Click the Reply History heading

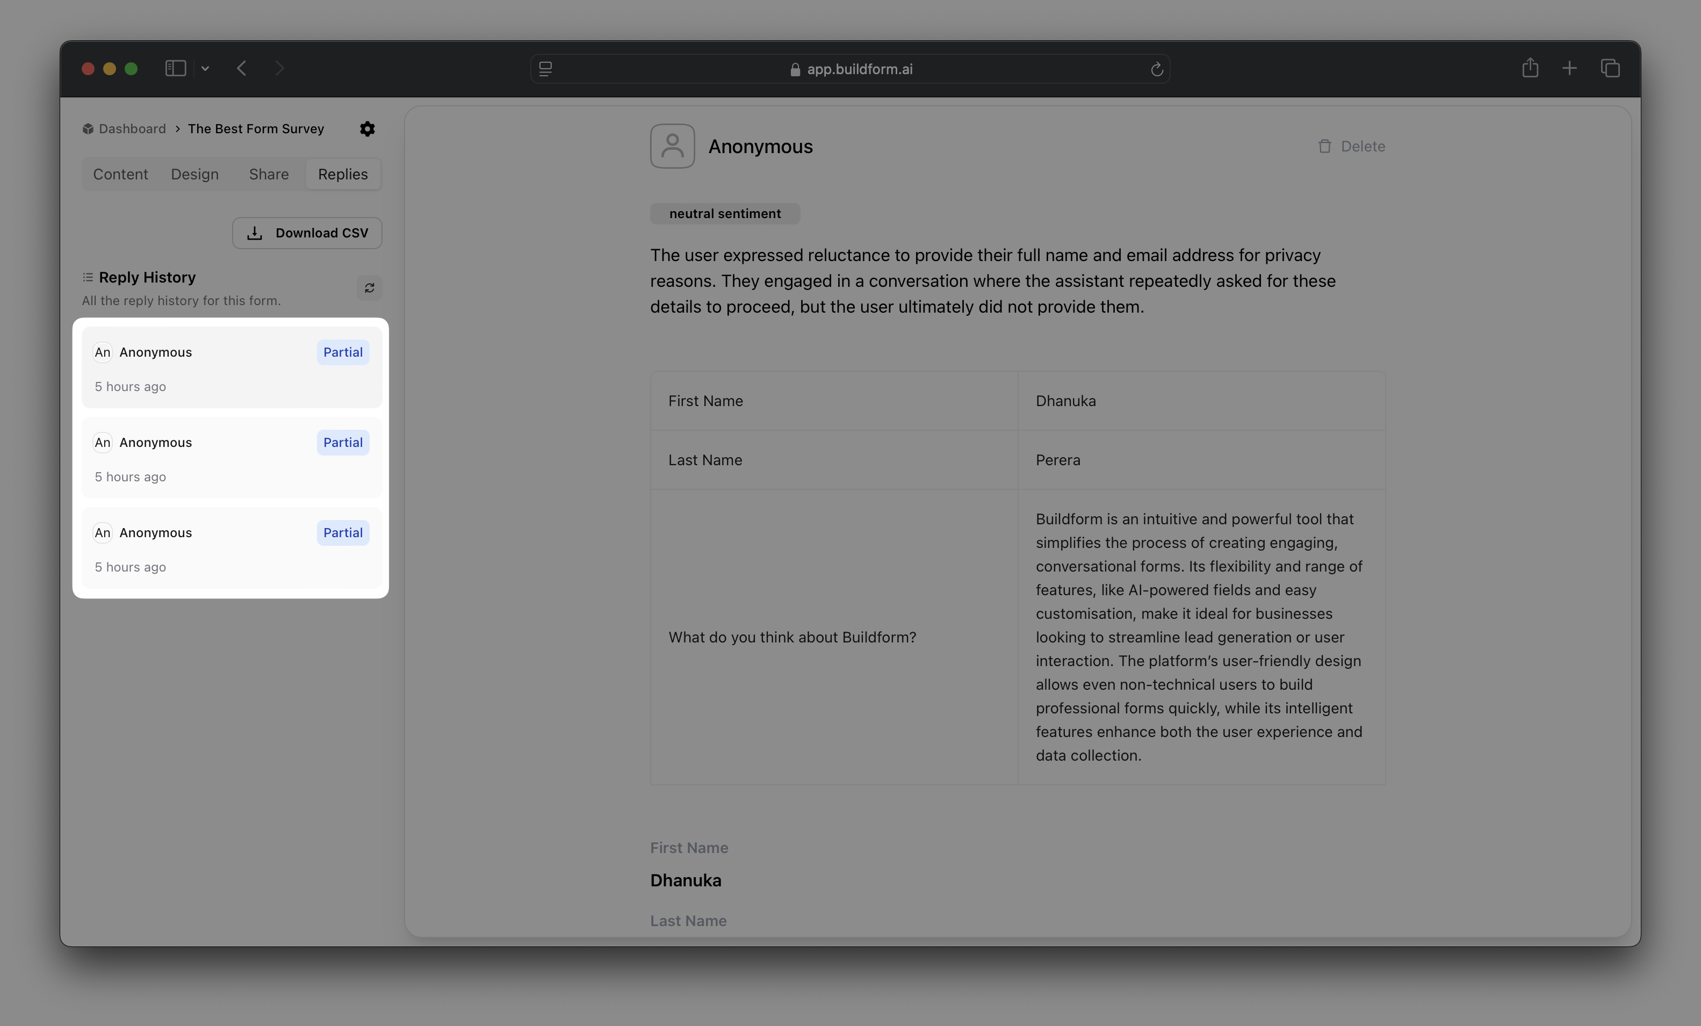(x=147, y=278)
